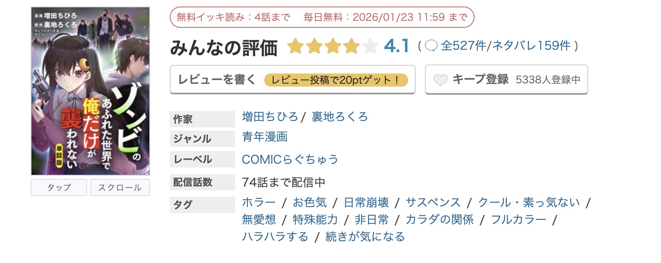
Task: Click the gray fifth rating star
Action: tap(370, 46)
